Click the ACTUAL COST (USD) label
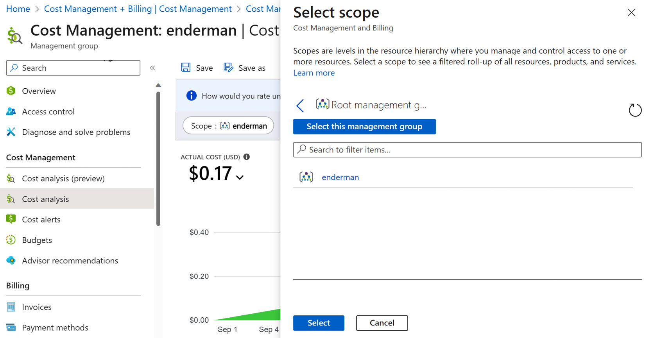Image resolution: width=645 pixels, height=338 pixels. point(210,157)
